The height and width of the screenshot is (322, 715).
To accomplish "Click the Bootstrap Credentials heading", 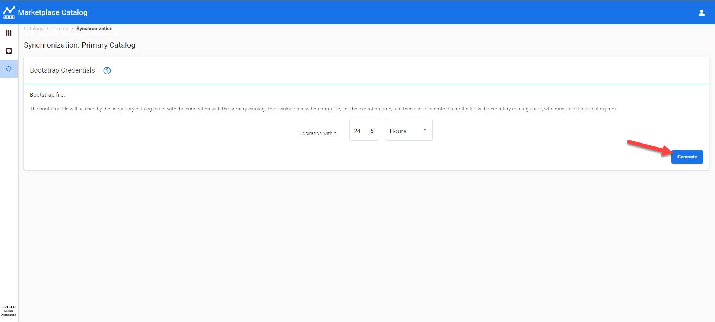I will tap(62, 70).
